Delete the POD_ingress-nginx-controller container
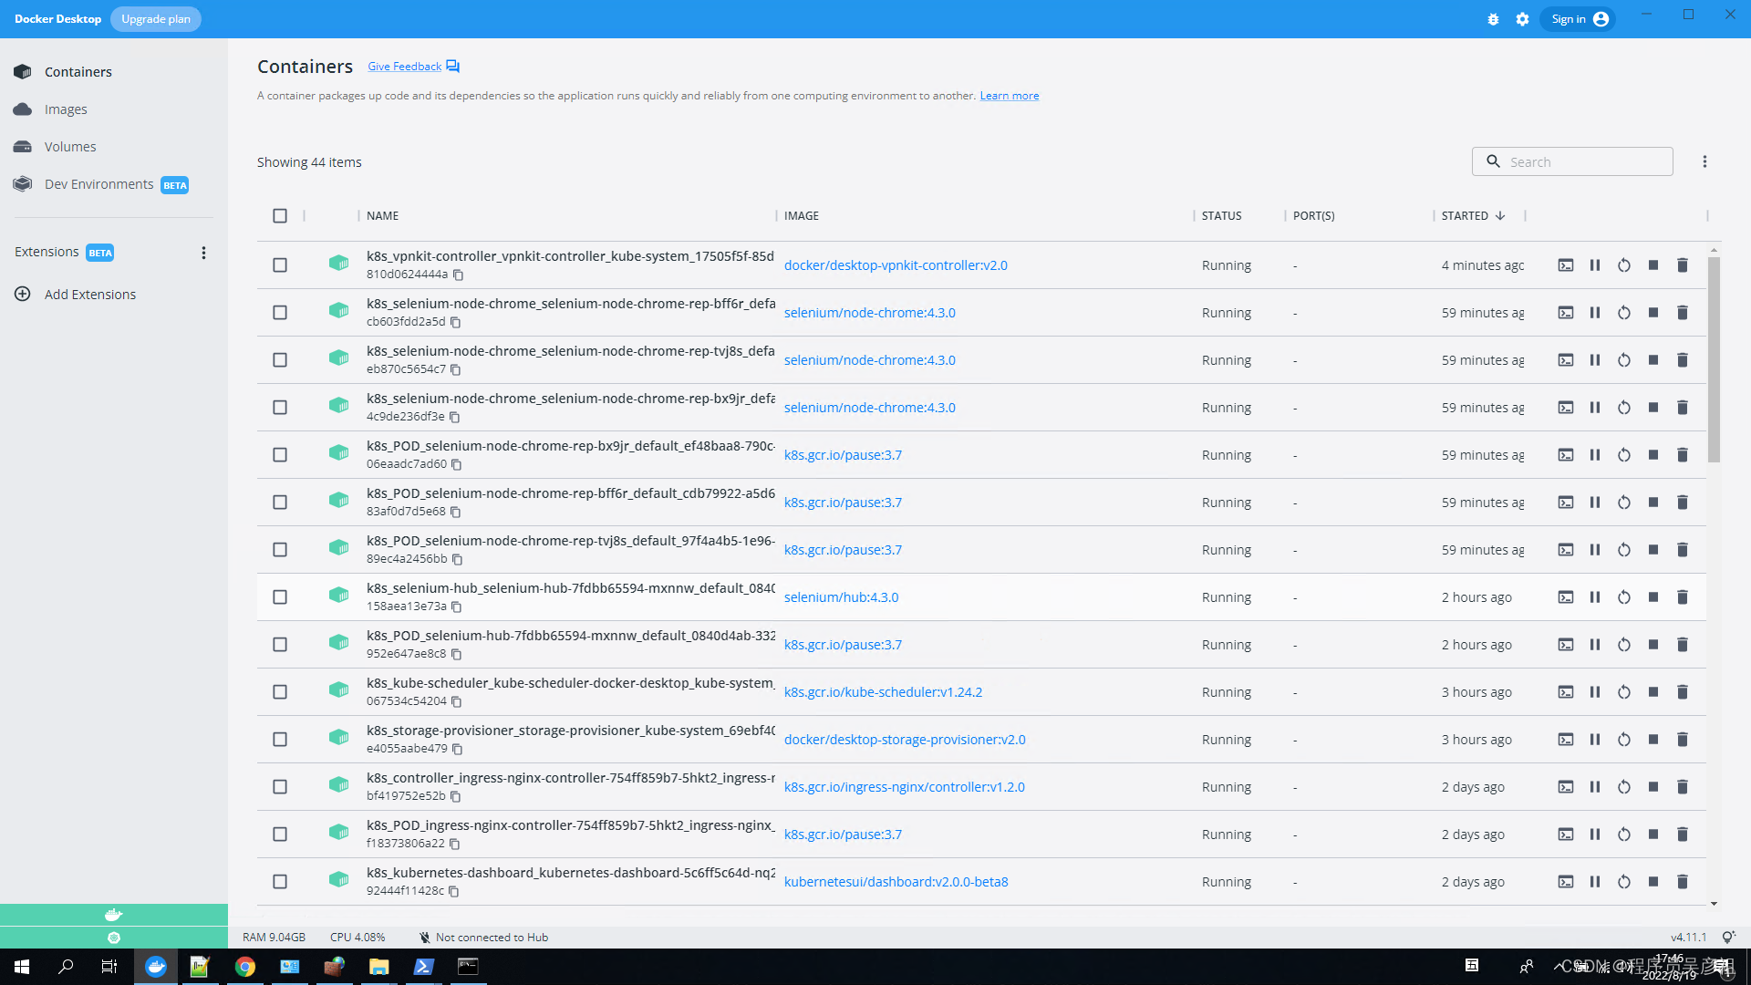The height and width of the screenshot is (985, 1751). point(1683,835)
